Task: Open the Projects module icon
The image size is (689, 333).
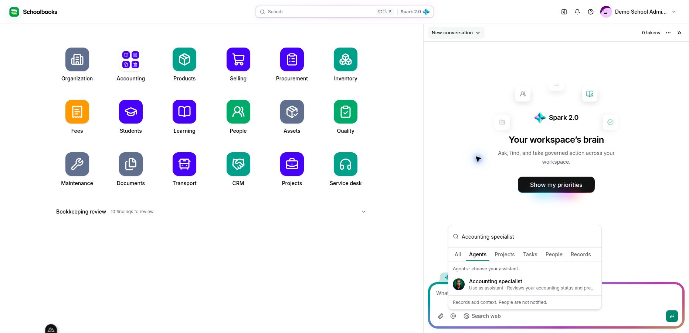Action: click(x=292, y=164)
